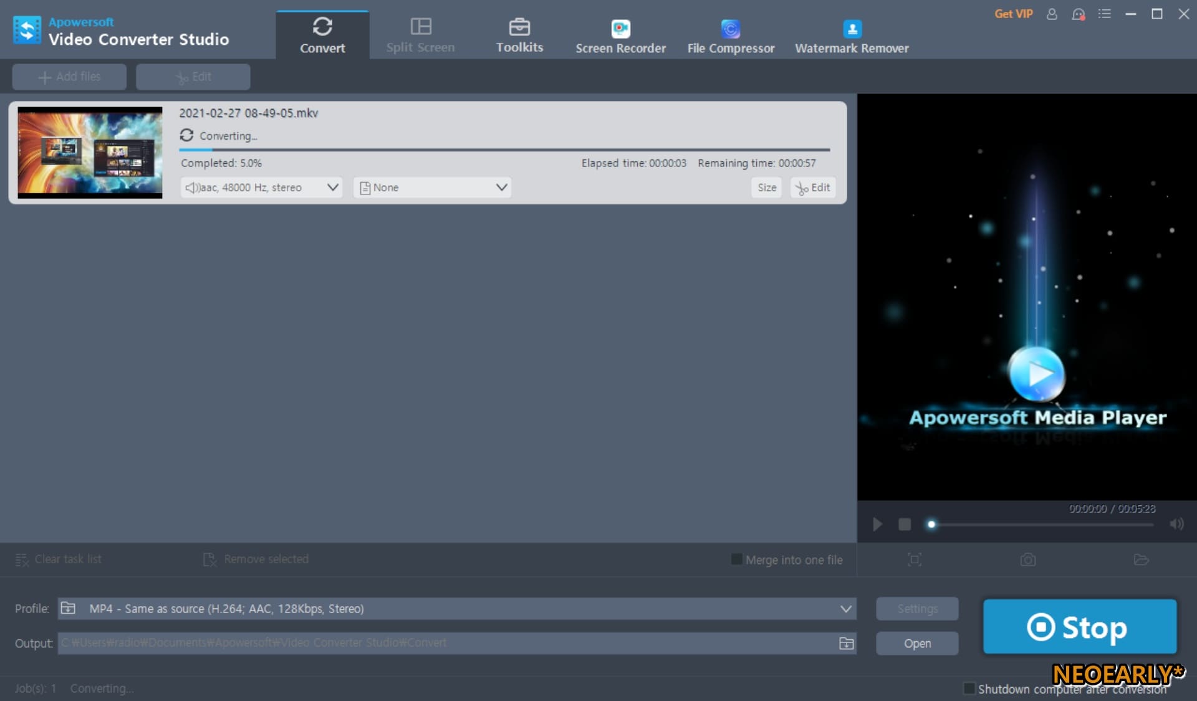
Task: Mute the media player volume
Action: (1176, 524)
